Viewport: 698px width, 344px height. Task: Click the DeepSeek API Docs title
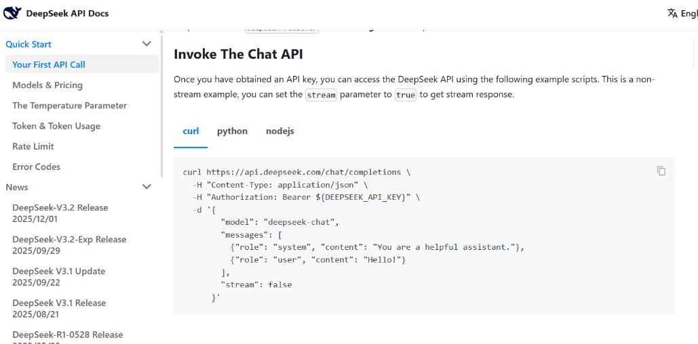[67, 14]
